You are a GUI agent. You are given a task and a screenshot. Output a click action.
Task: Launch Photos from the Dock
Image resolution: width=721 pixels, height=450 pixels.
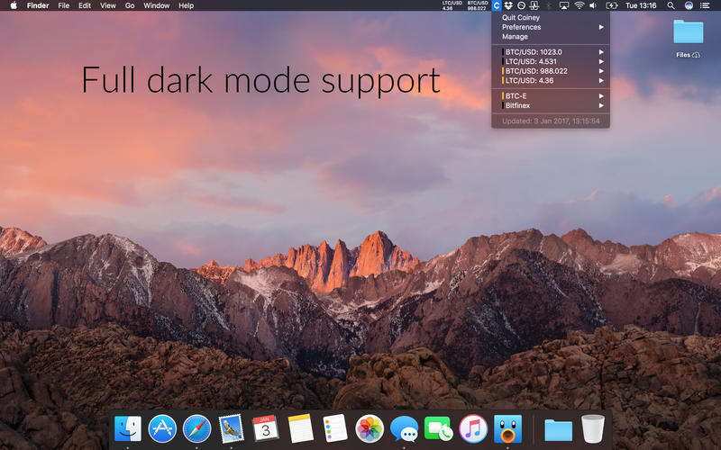370,428
